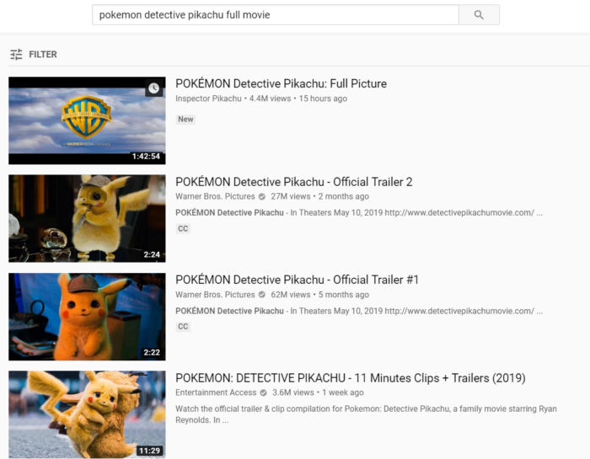Click the New badge on first result
The image size is (590, 459).
[x=185, y=119]
